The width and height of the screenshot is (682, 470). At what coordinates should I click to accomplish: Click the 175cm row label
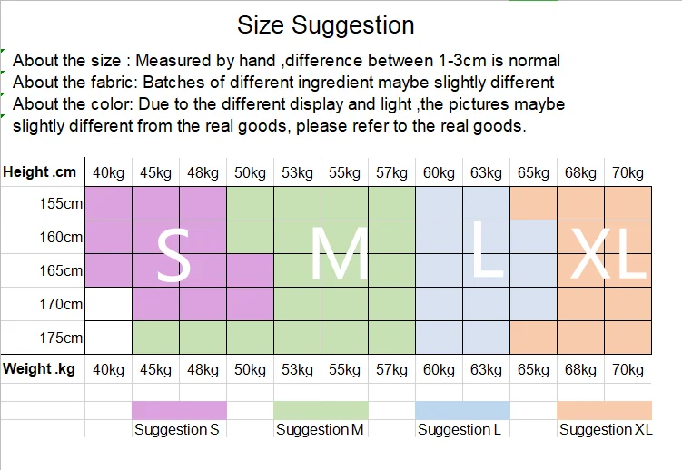click(61, 338)
